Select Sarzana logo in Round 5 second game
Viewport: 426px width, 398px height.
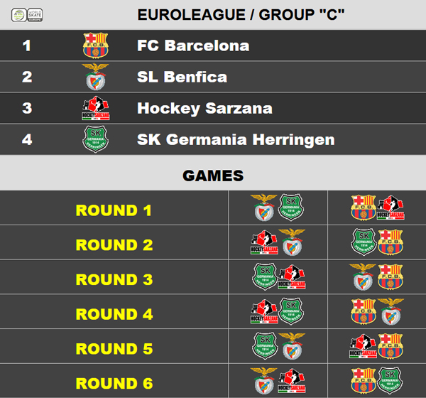[x=363, y=346]
